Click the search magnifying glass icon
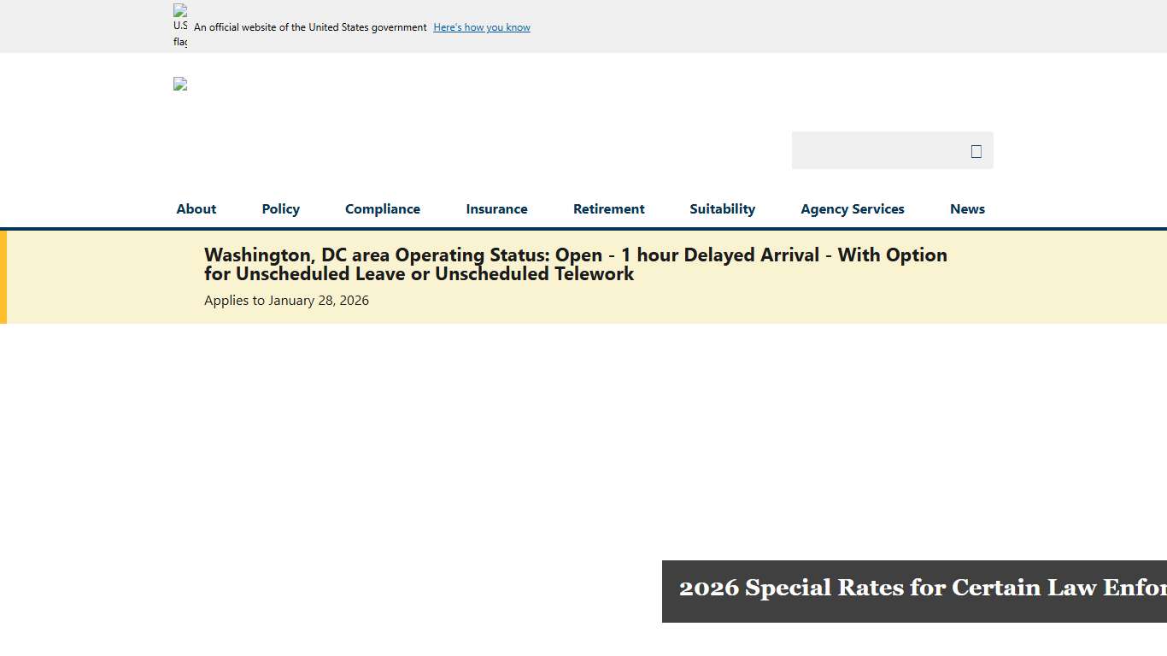Screen dimensions: 1167x656 [976, 150]
